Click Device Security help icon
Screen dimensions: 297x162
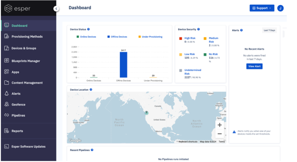tap(199, 29)
